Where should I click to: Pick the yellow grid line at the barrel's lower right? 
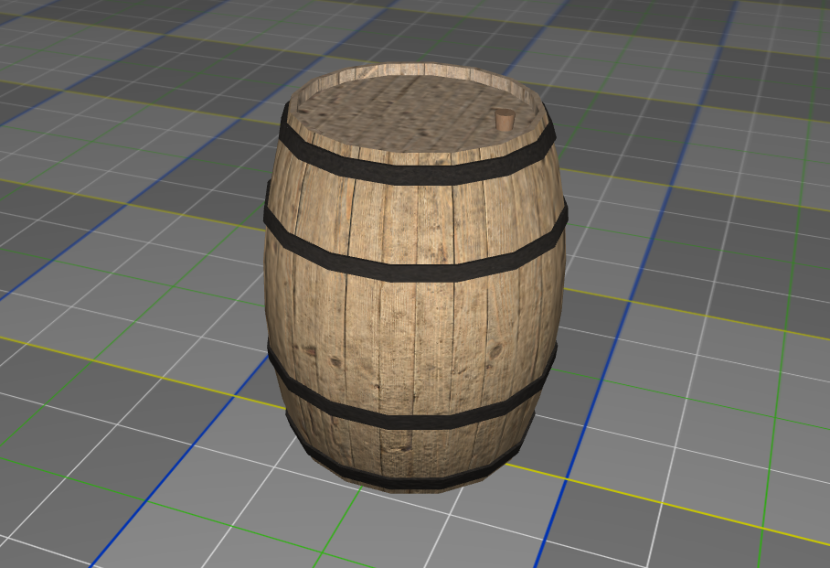[640, 499]
